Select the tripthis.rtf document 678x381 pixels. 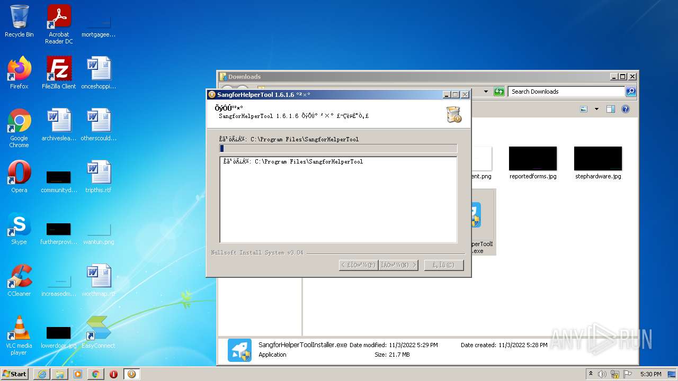(99, 177)
